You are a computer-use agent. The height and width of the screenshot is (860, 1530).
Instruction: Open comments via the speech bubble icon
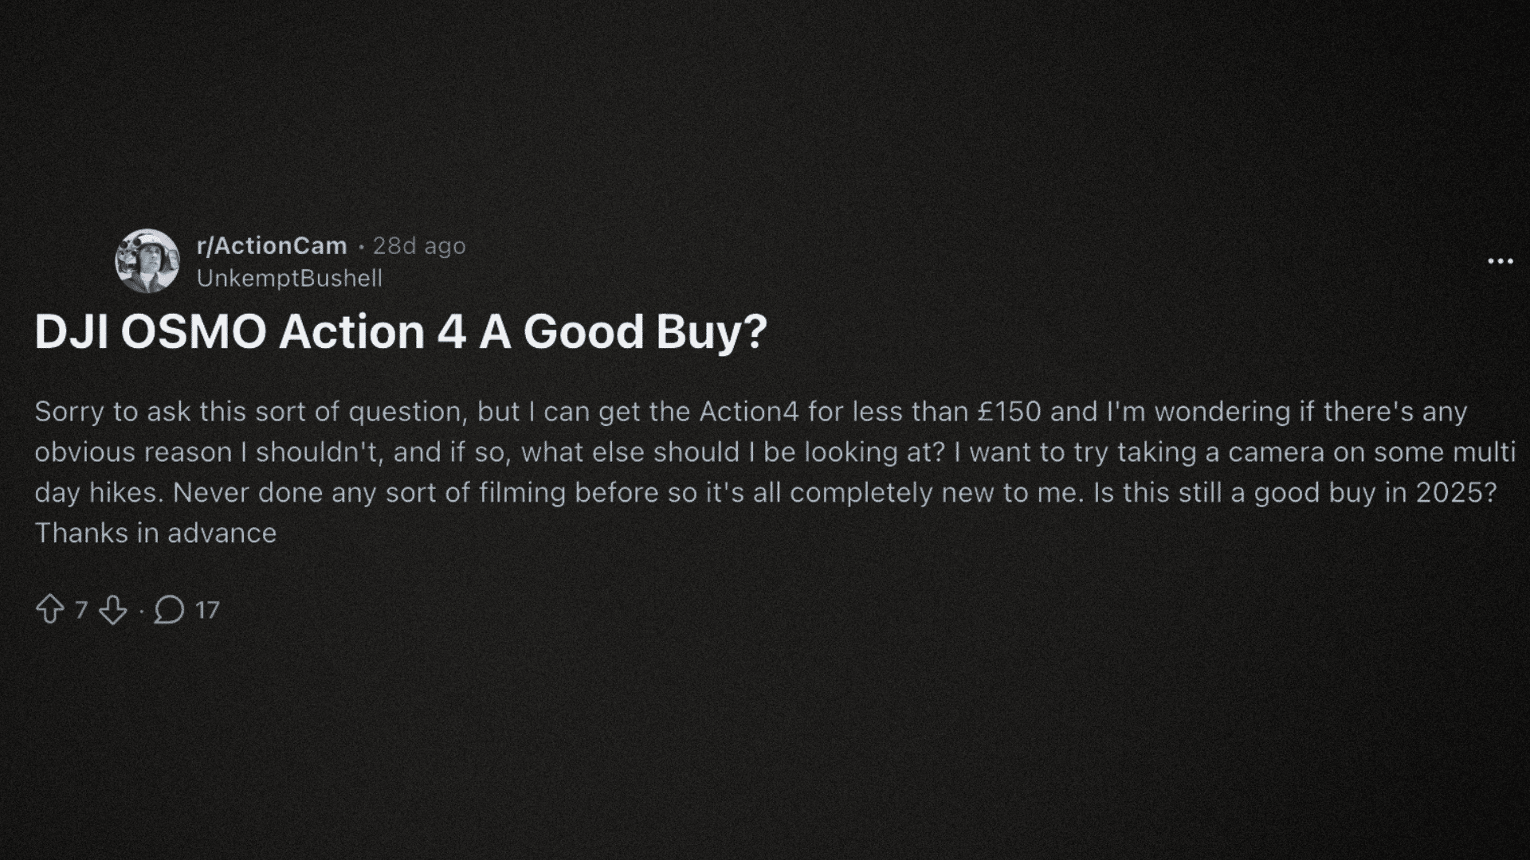click(x=169, y=610)
